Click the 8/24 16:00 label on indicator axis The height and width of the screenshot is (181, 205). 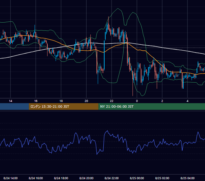point(36,178)
